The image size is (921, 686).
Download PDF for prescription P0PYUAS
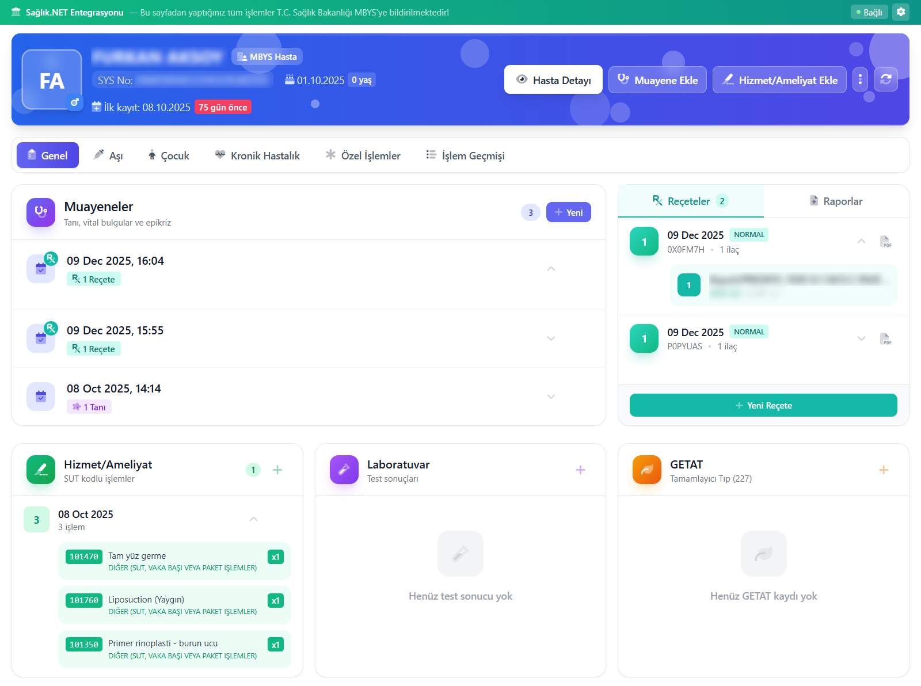886,339
